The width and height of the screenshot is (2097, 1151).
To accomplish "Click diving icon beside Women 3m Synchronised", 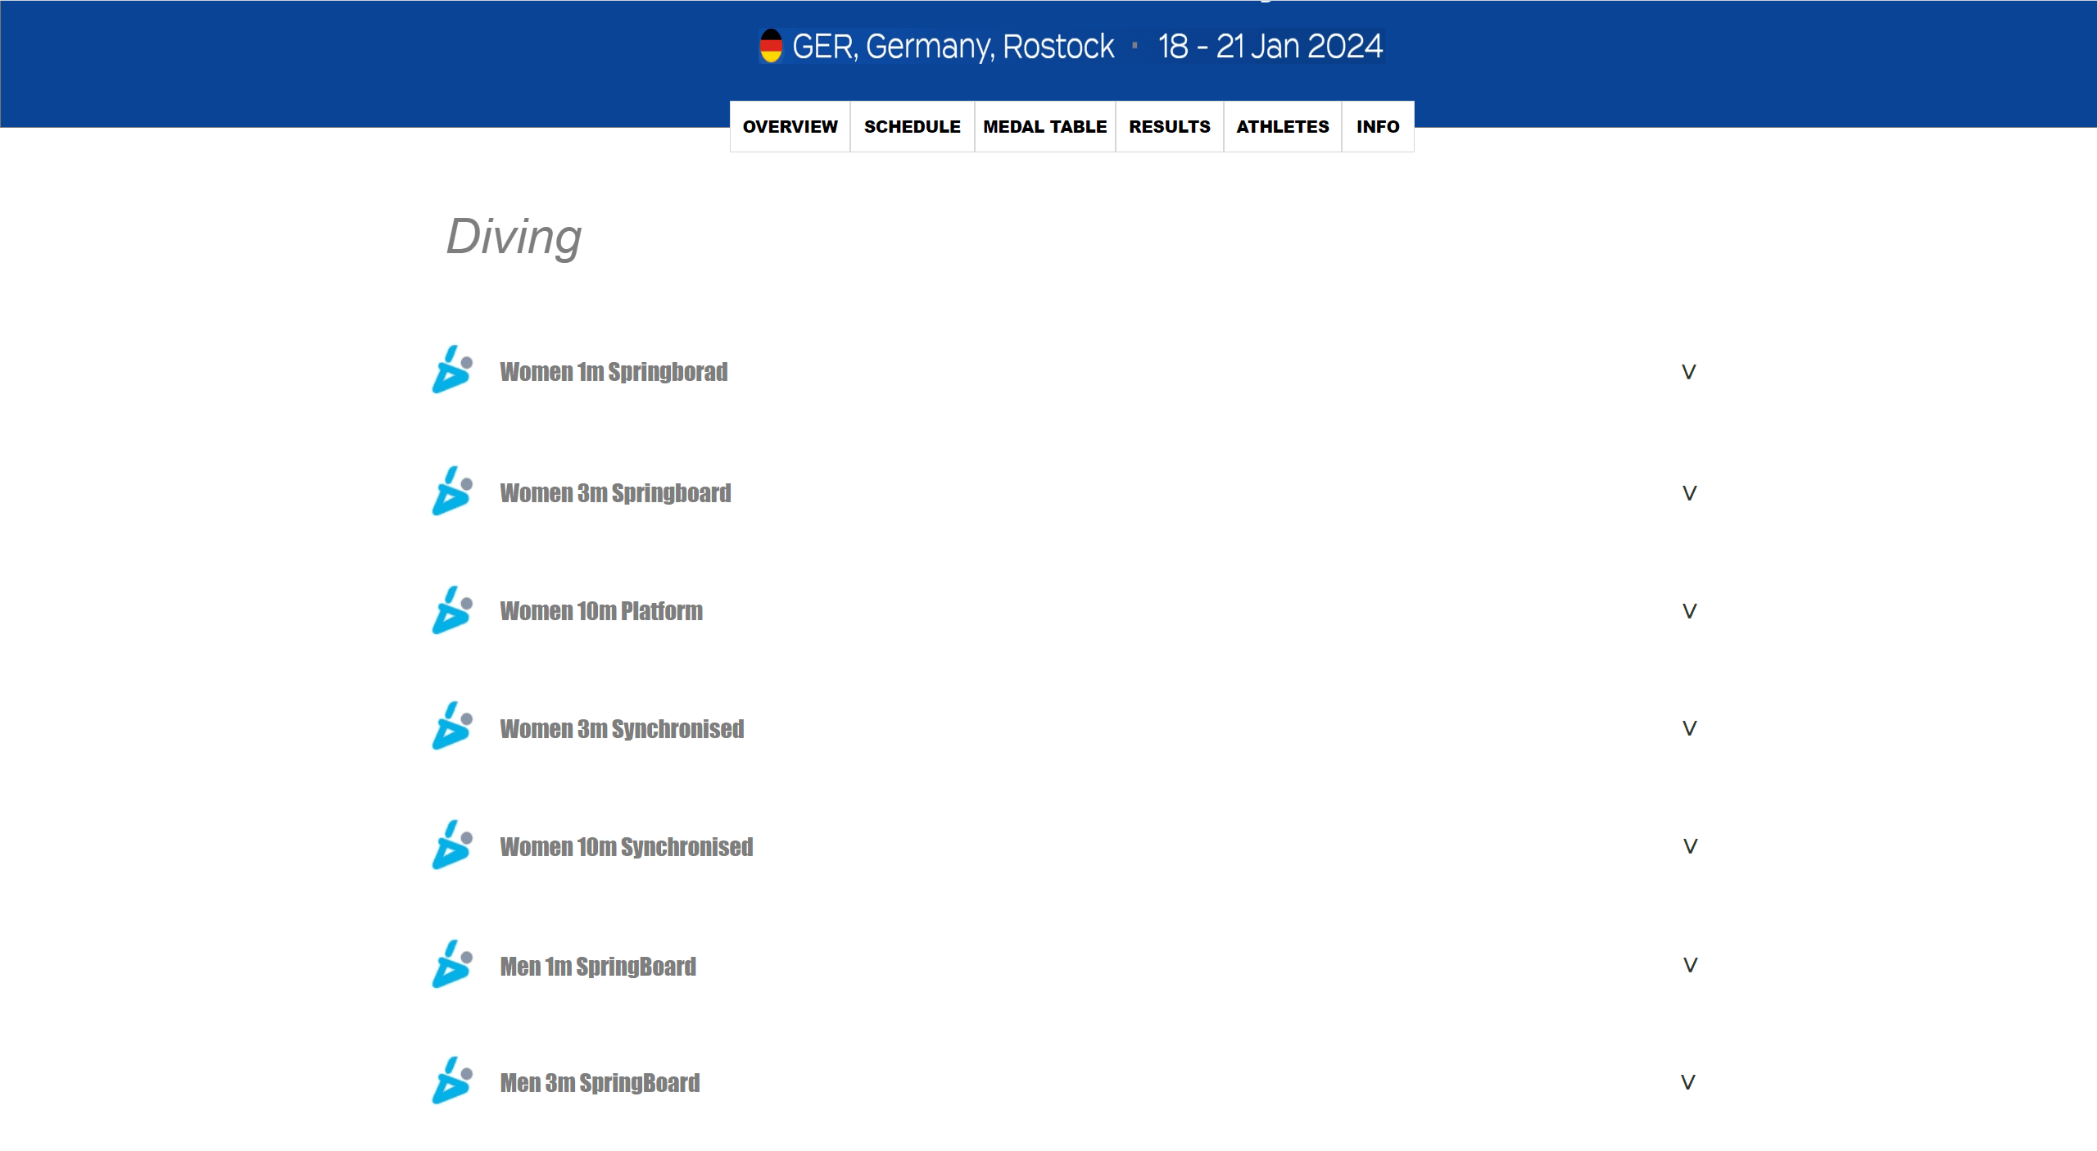I will click(x=452, y=727).
